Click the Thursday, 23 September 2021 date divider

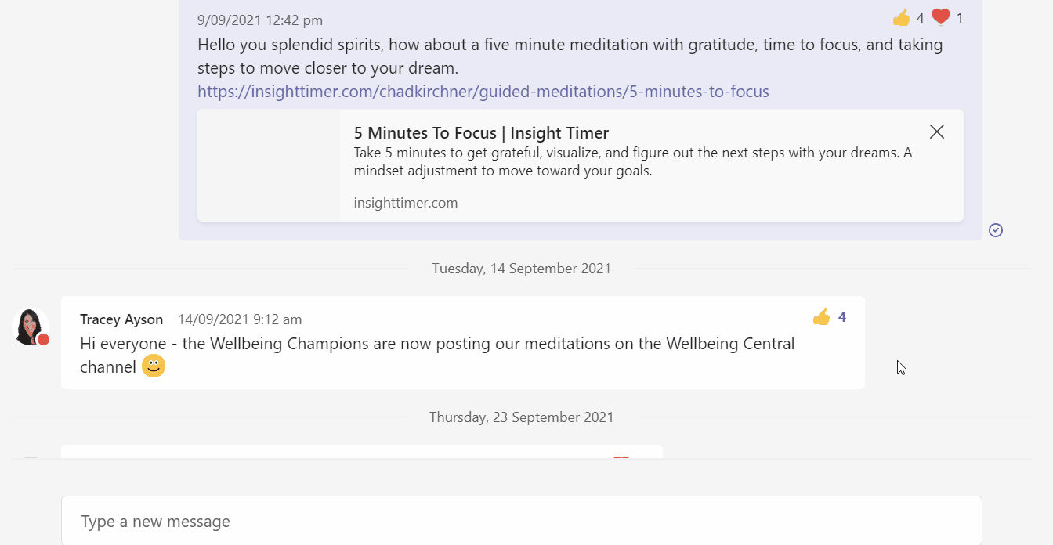(522, 417)
